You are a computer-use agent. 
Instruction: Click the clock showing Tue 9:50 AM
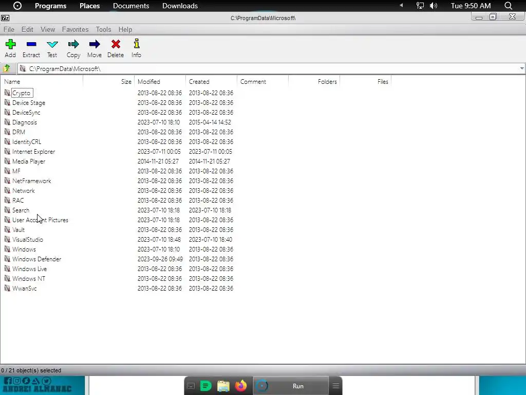point(471,6)
